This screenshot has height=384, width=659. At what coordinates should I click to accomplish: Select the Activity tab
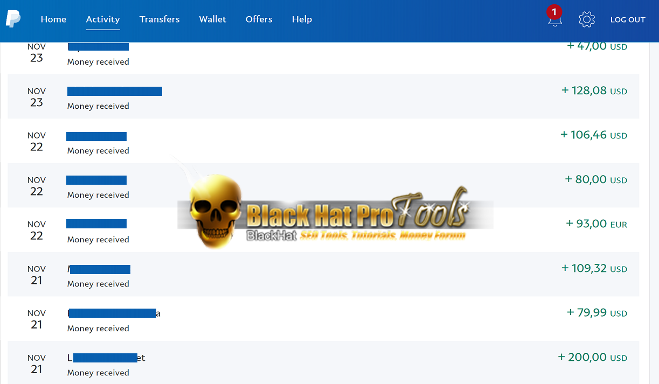(x=103, y=19)
